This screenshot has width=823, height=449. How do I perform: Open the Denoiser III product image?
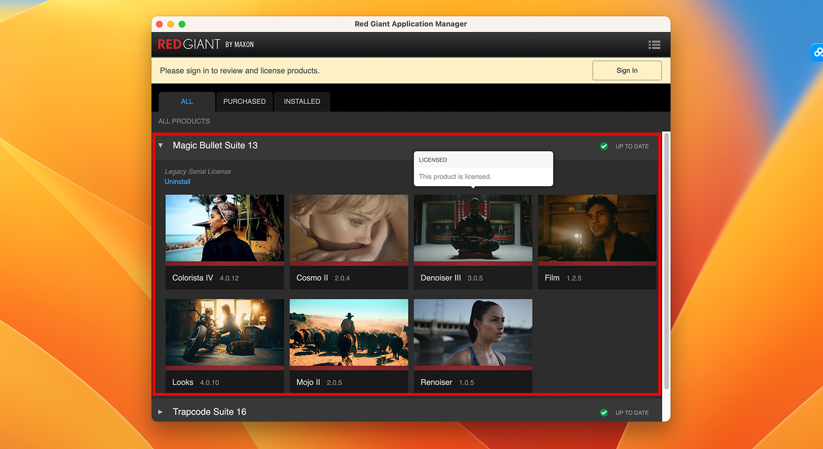[x=473, y=229]
